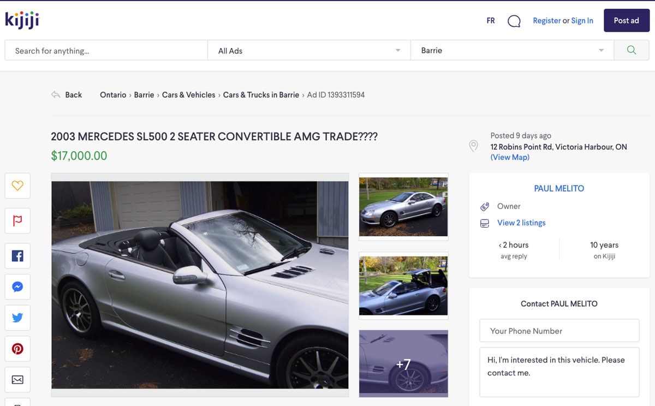
Task: Go back using the arrow icon
Action: point(57,94)
